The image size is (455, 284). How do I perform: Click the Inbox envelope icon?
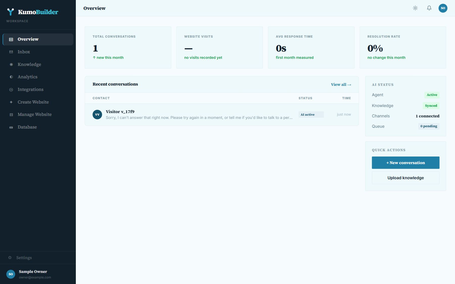[x=11, y=52]
